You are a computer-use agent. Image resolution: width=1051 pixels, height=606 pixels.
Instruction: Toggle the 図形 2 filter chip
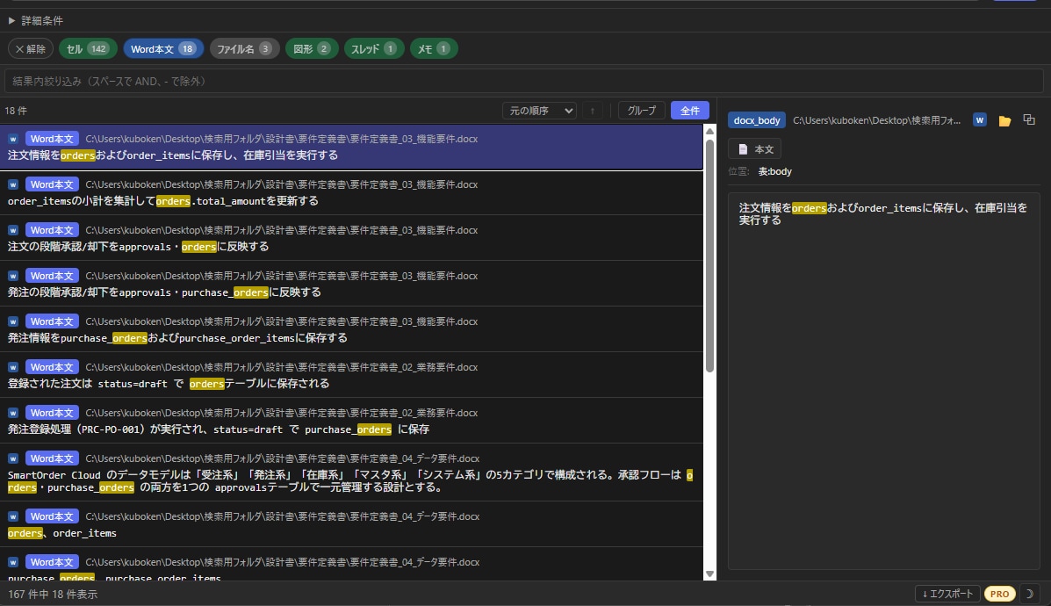click(312, 49)
